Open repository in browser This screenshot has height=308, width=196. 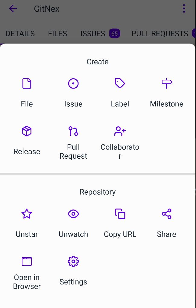click(x=27, y=273)
